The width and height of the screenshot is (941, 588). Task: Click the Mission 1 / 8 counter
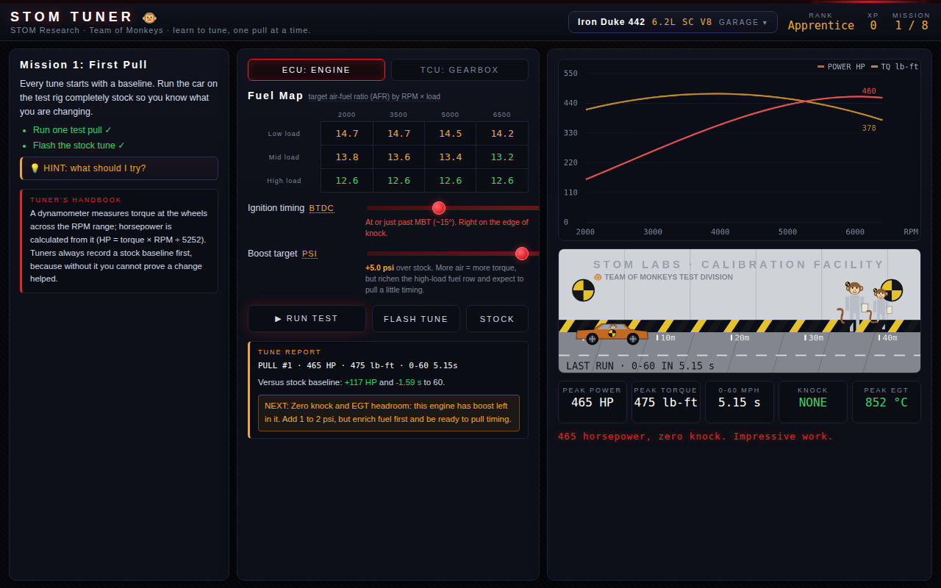[x=912, y=25]
